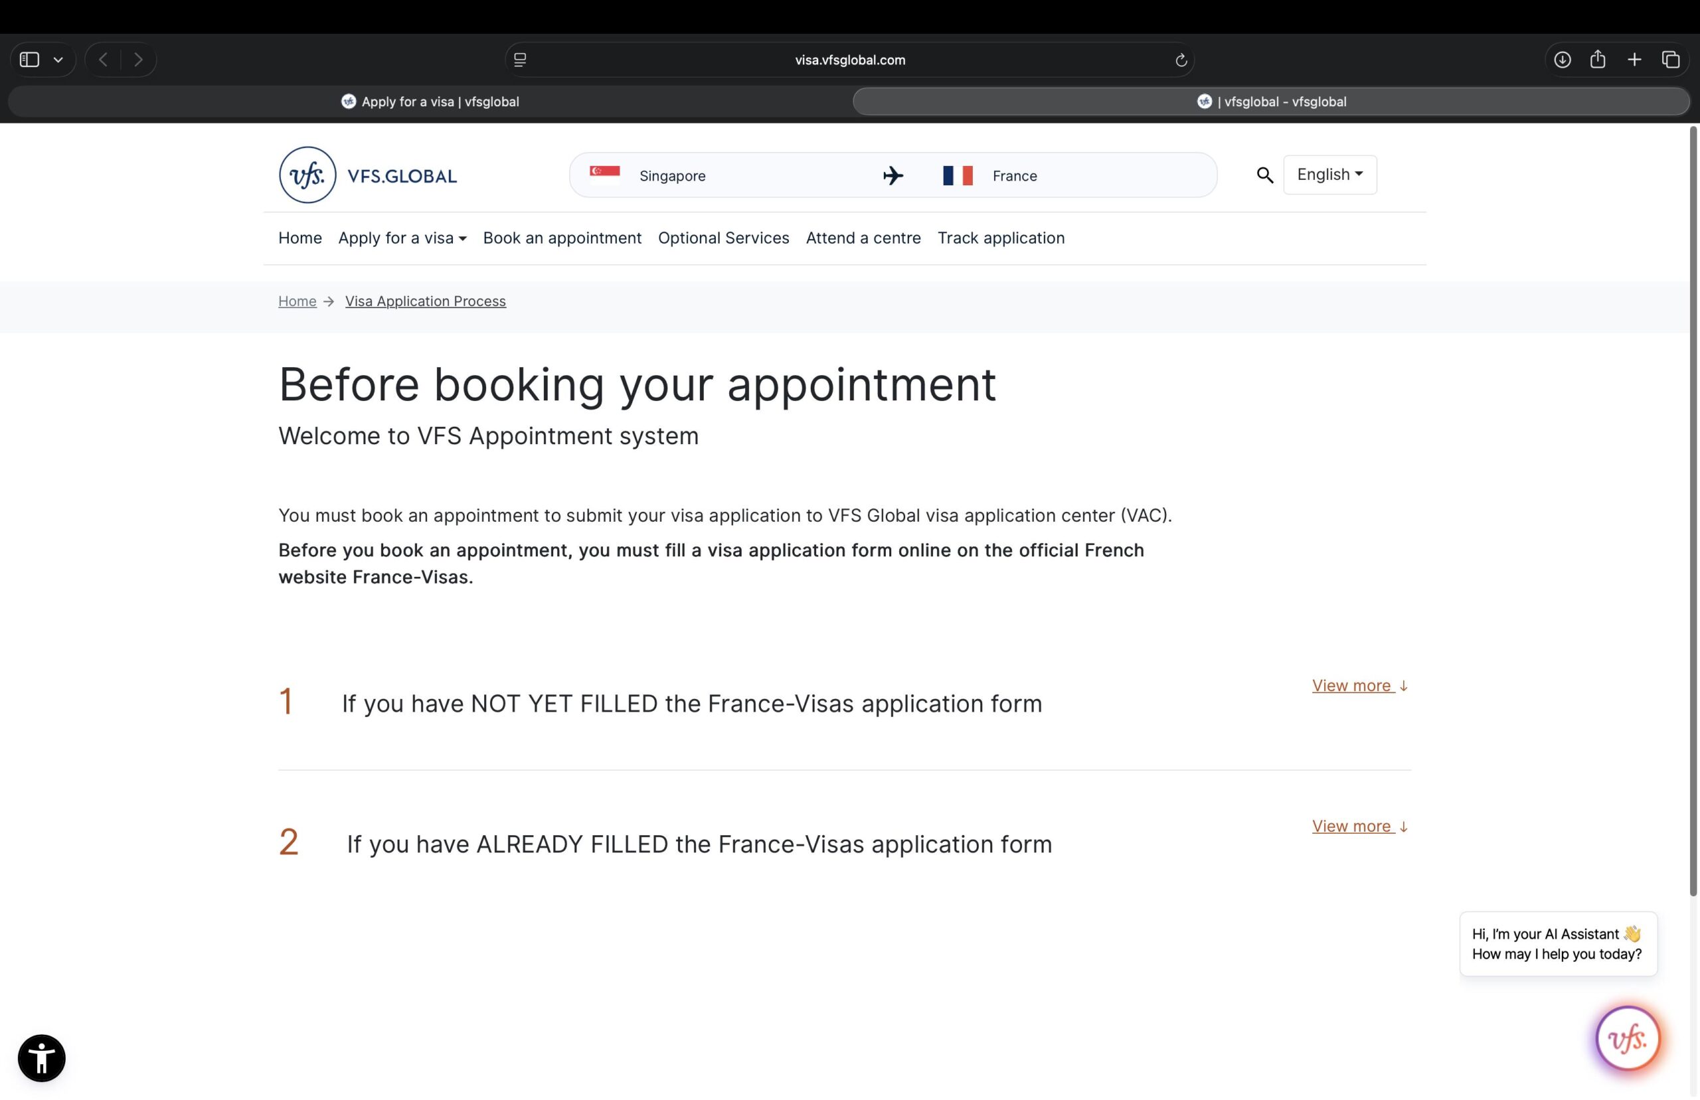Image resolution: width=1700 pixels, height=1100 pixels.
Task: Expand the Apply for a visa menu
Action: coord(402,238)
